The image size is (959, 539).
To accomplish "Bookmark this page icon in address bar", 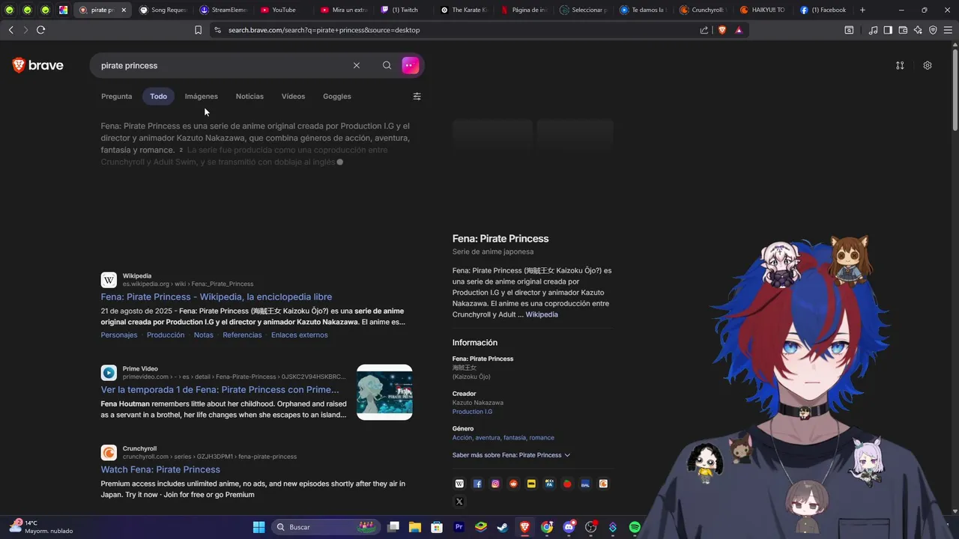I will pyautogui.click(x=198, y=30).
